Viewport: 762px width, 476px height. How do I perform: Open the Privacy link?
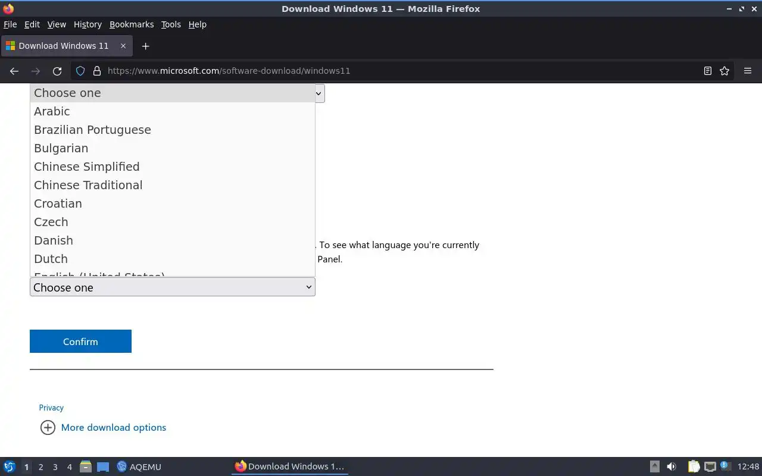tap(51, 408)
